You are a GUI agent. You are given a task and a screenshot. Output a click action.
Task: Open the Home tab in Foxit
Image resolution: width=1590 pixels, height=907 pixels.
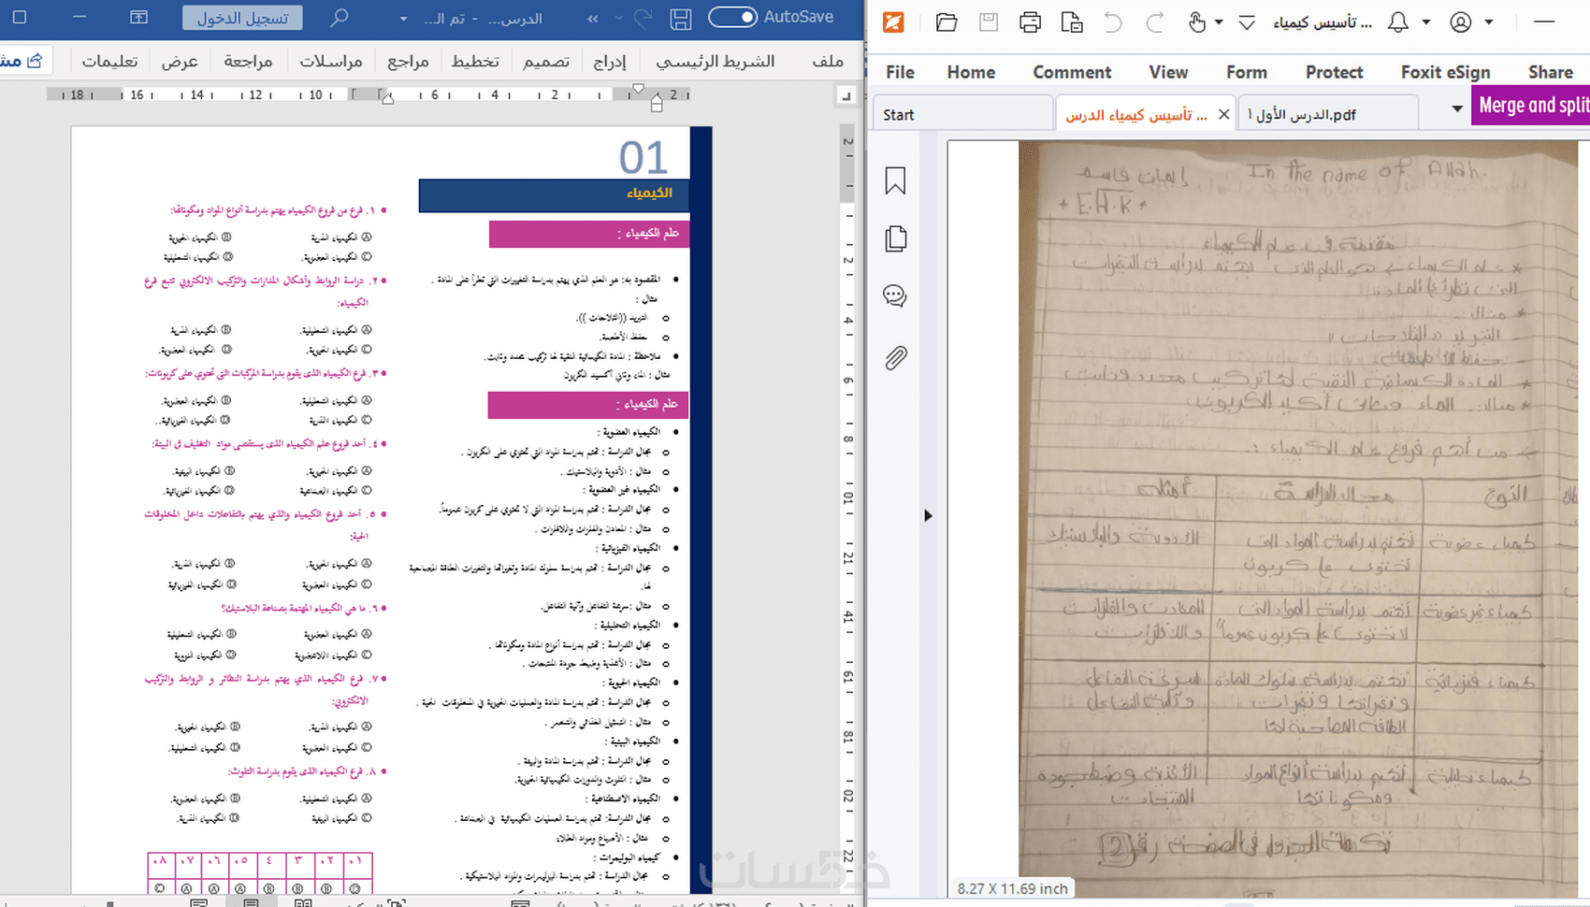971,72
